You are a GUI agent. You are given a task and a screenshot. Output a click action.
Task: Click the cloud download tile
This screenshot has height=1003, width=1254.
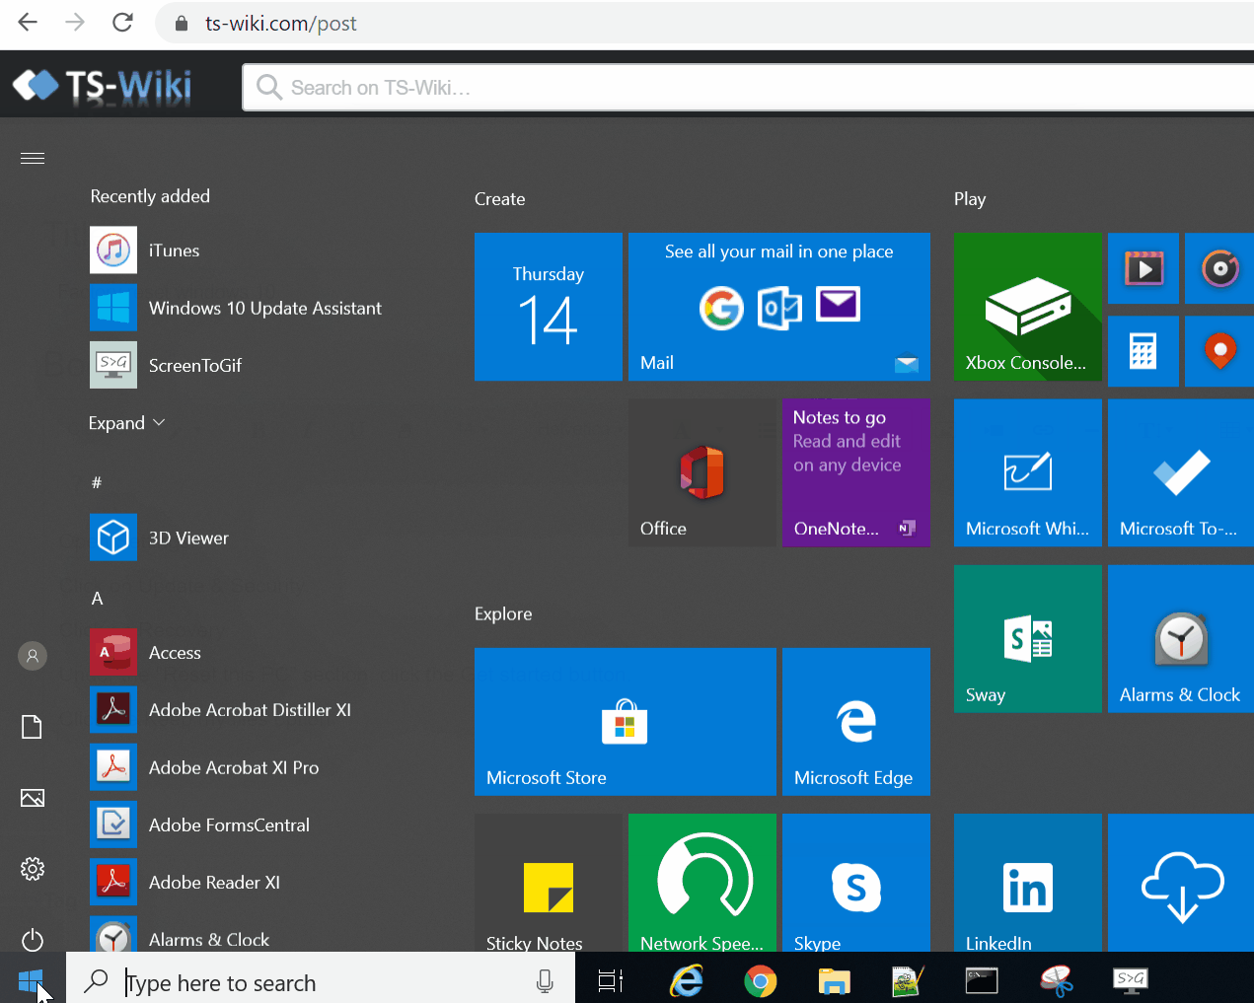coord(1181,883)
